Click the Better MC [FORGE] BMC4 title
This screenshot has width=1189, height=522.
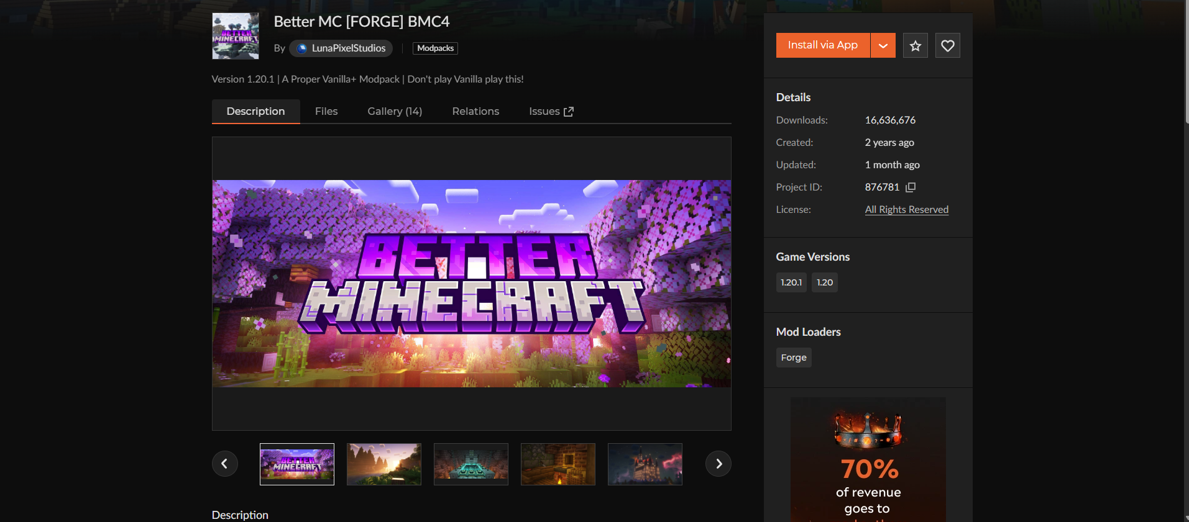click(362, 22)
